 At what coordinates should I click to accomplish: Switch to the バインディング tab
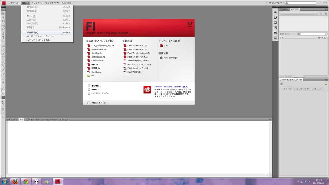tap(302, 89)
